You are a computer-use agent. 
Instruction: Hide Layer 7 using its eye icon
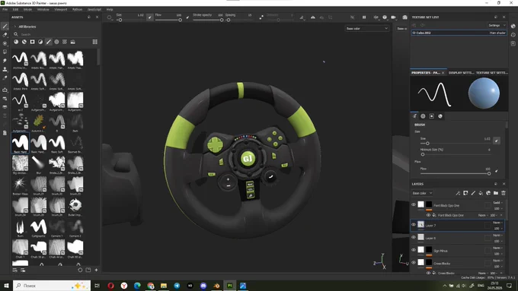pos(414,225)
